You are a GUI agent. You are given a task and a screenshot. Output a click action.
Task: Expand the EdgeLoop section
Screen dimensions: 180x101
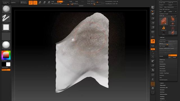click(x=162, y=60)
